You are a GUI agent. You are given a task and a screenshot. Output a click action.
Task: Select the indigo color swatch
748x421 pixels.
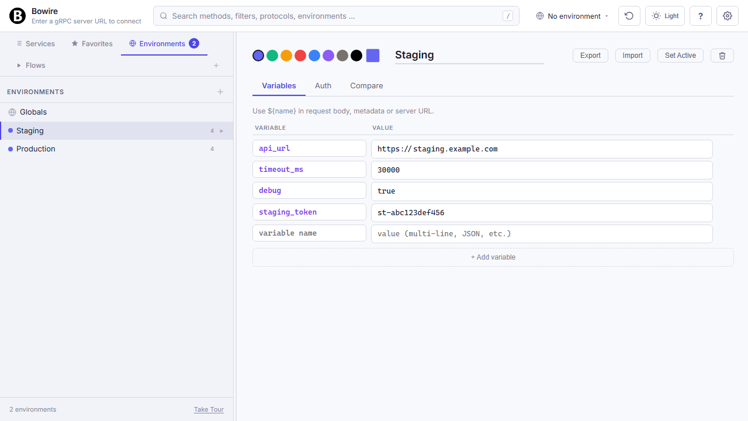[258, 56]
